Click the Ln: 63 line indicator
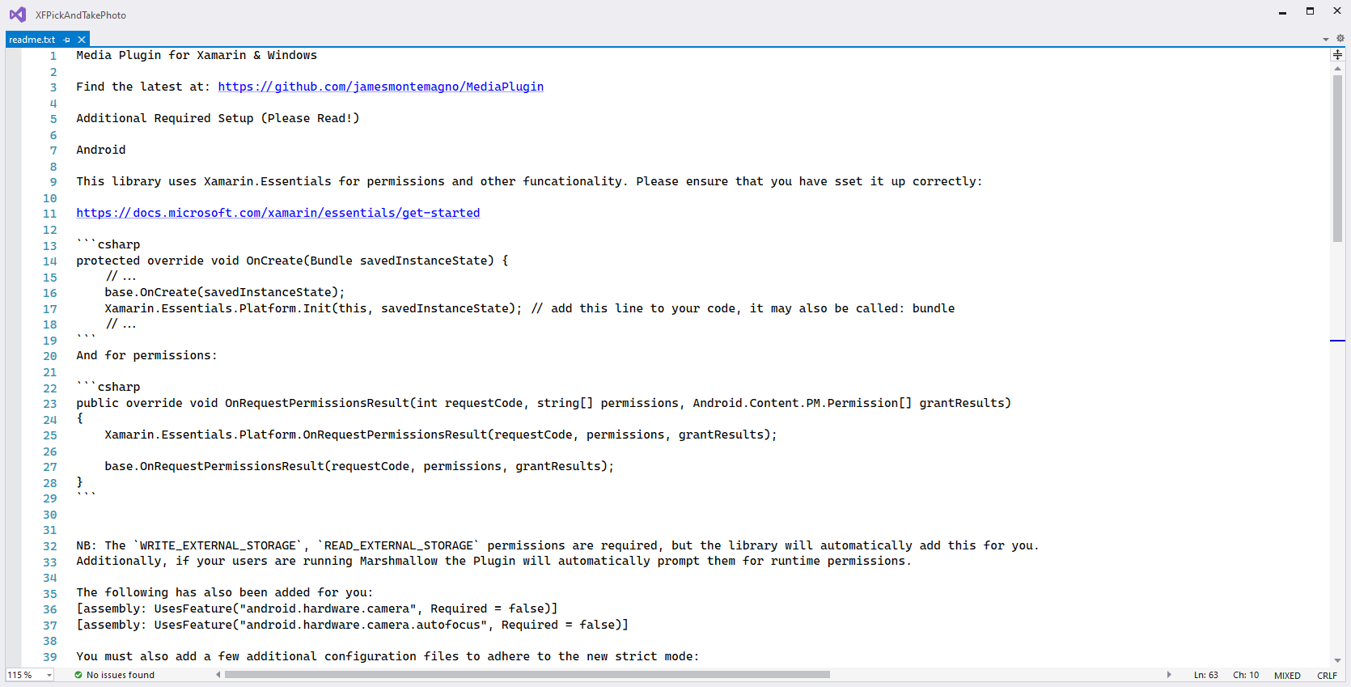 pos(1205,675)
